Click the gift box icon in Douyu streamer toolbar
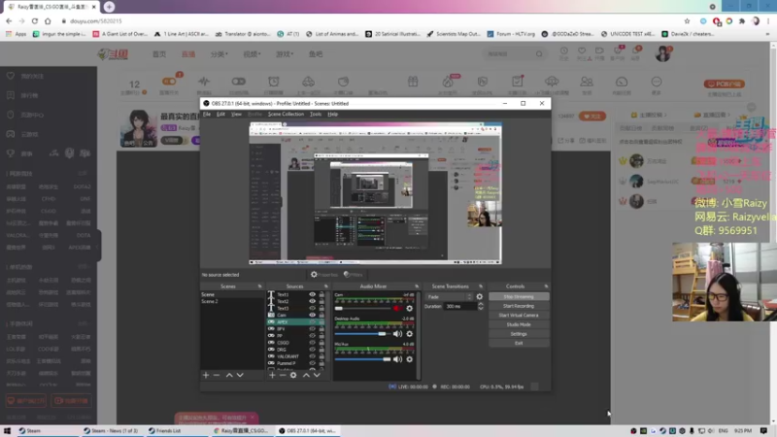Screen dimensions: 777x437 [x=413, y=82]
